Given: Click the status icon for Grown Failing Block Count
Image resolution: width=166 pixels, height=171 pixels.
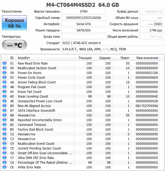Looking at the screenshot, I should [x=4, y=82].
